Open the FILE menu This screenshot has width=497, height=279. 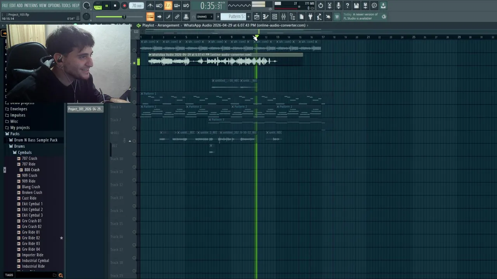[x=5, y=5]
